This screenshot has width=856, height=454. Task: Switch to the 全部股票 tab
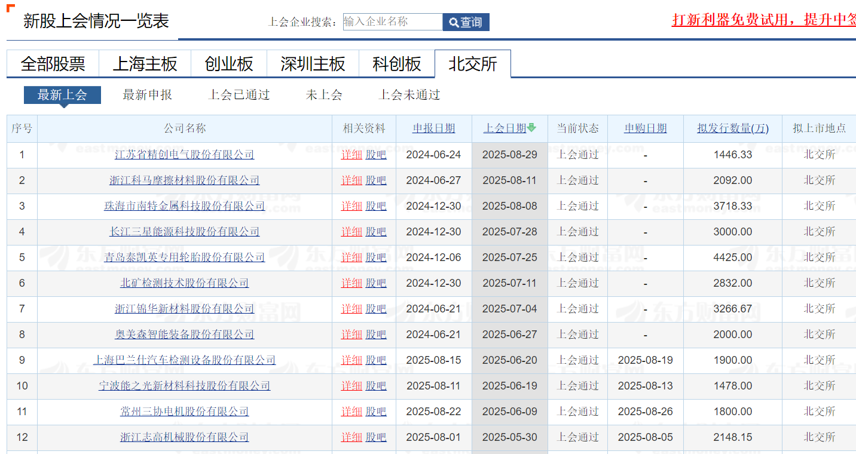(53, 64)
